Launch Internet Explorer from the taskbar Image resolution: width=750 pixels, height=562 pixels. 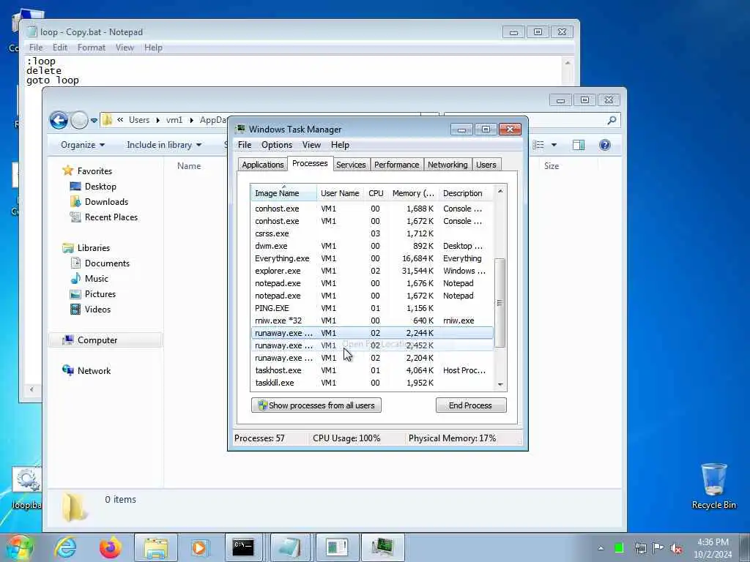tap(65, 547)
